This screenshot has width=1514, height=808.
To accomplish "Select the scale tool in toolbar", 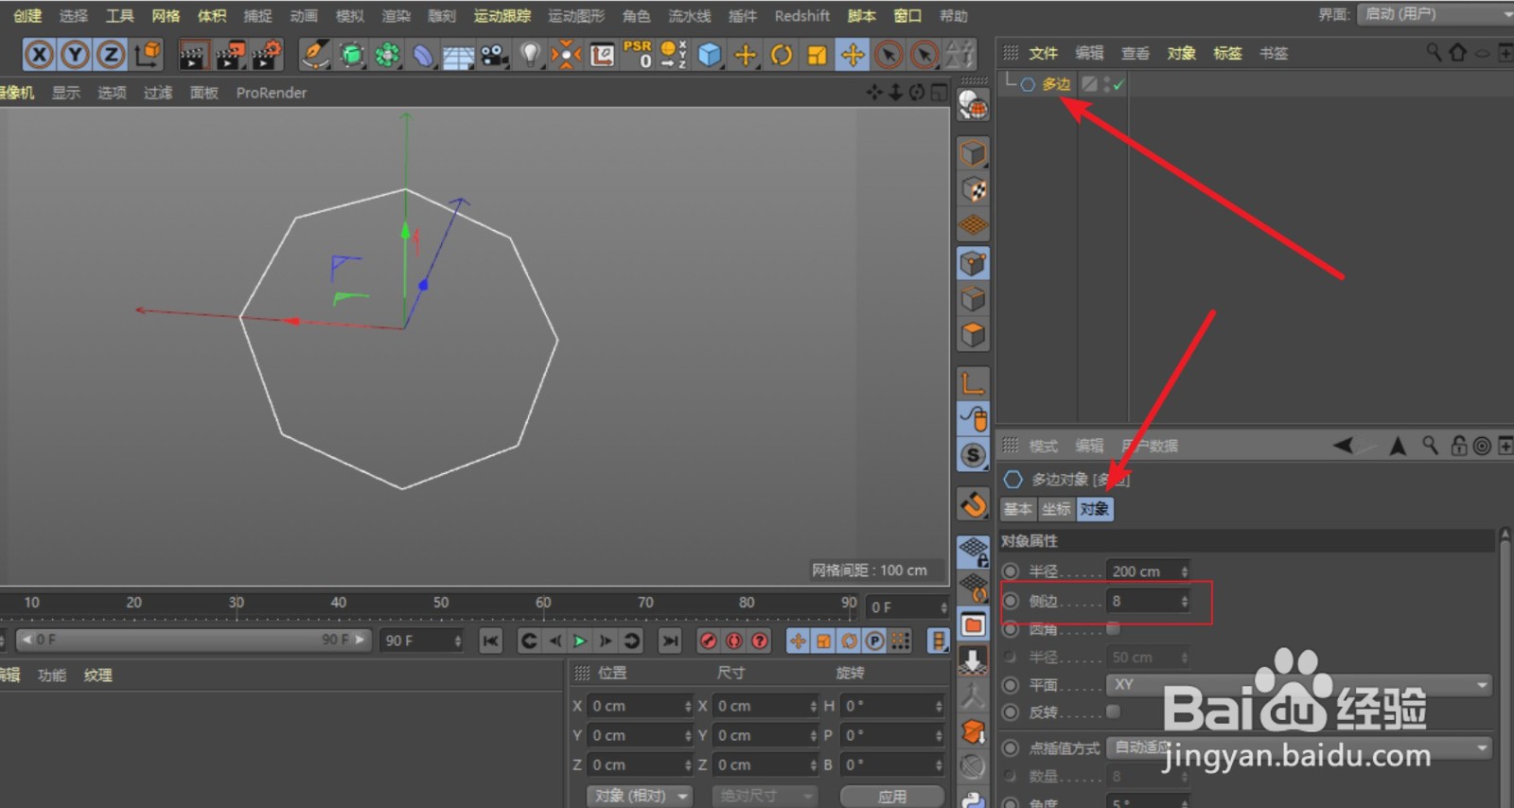I will tap(817, 55).
